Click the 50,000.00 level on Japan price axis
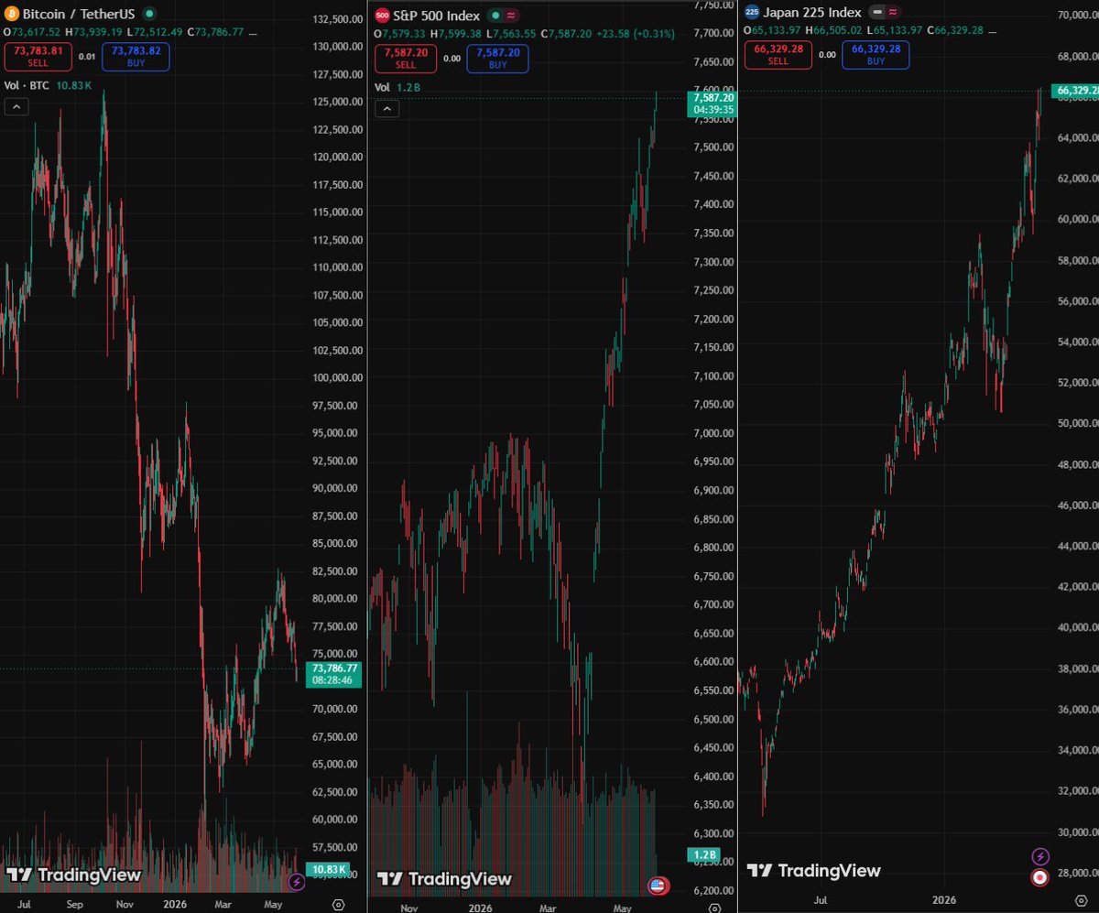Viewport: 1099px width, 913px height. (x=1078, y=423)
